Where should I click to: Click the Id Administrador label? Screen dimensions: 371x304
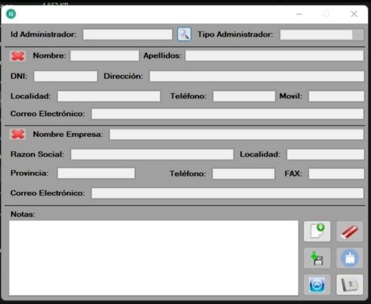43,35
